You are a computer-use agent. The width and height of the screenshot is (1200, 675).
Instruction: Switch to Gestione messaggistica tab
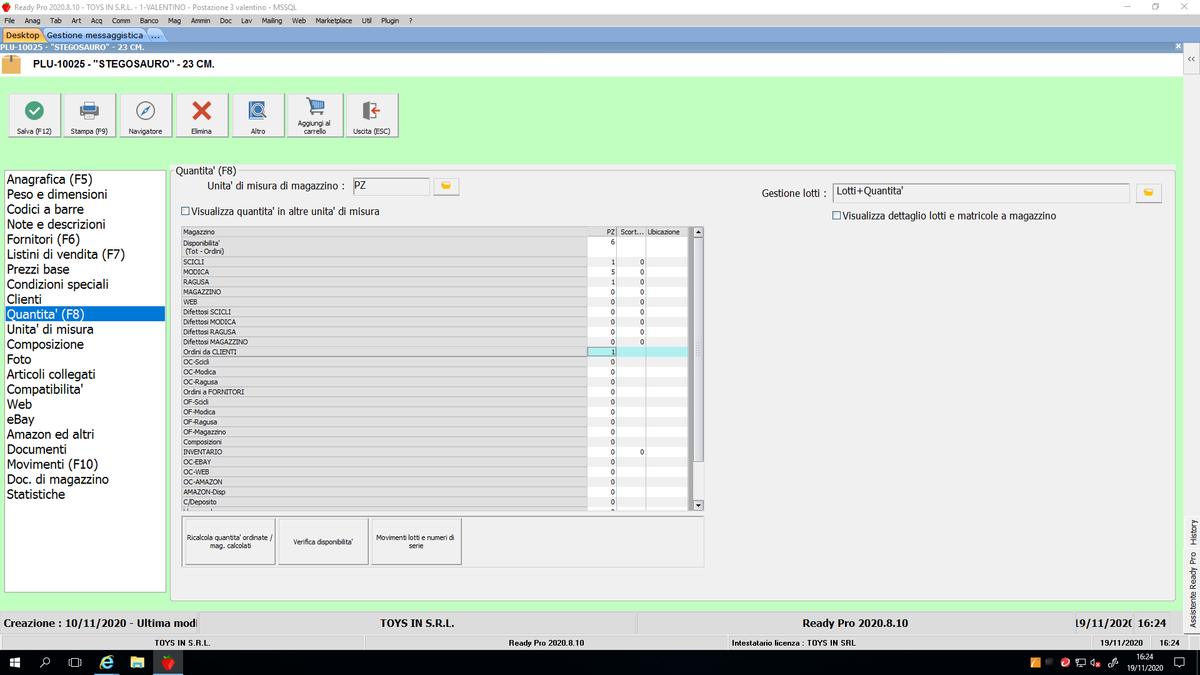95,35
